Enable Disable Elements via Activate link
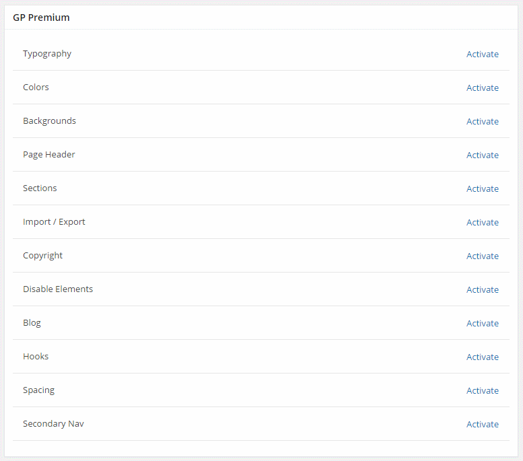The image size is (523, 461). [x=482, y=290]
